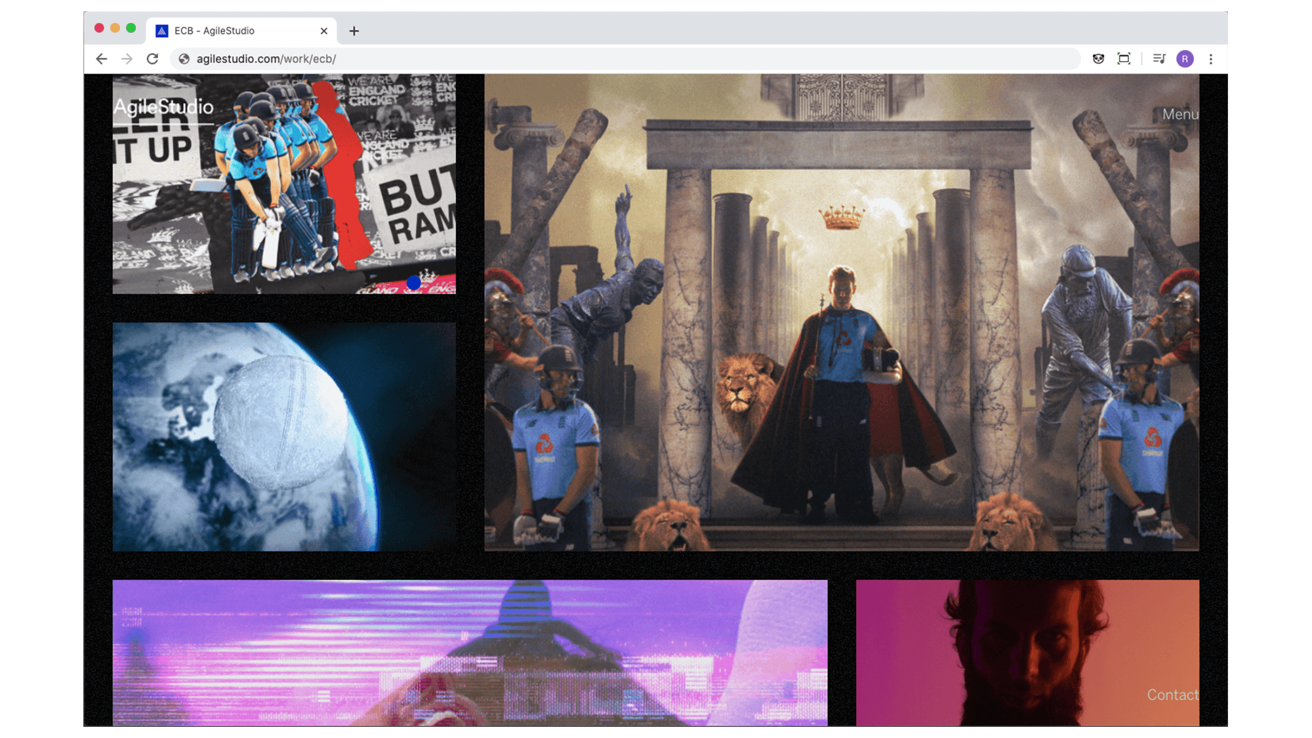Click the purple glitch city image

tap(470, 653)
